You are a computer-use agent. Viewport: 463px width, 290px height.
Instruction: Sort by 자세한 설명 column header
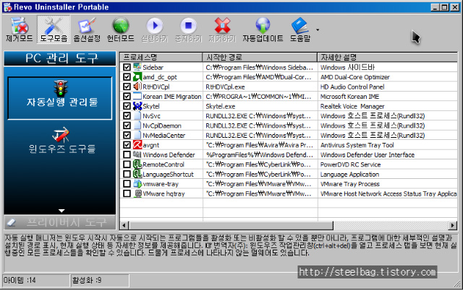[x=387, y=57]
